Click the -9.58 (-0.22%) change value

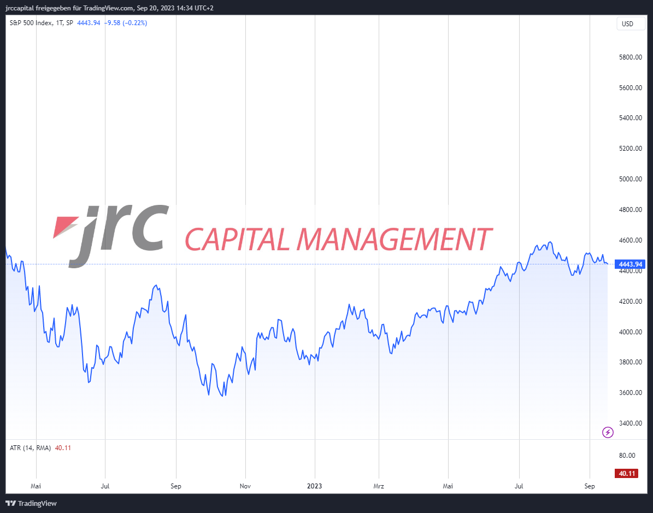tap(125, 23)
